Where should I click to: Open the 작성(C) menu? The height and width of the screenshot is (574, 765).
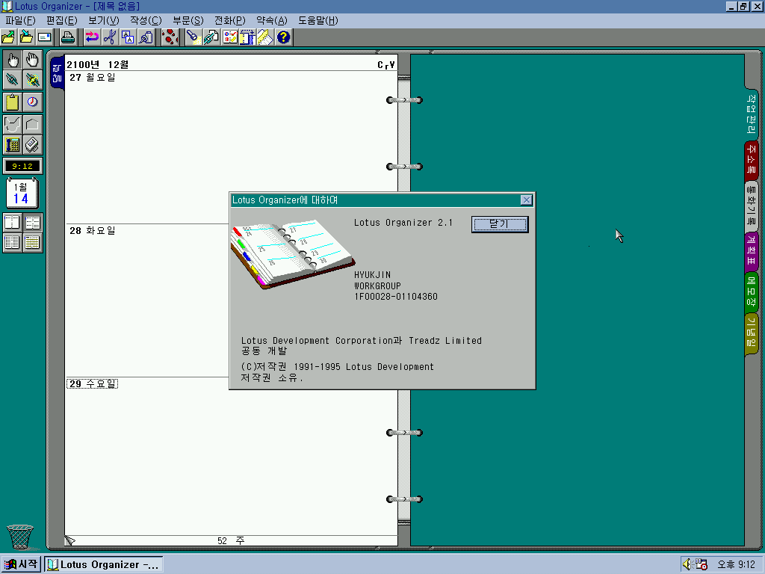pos(146,20)
